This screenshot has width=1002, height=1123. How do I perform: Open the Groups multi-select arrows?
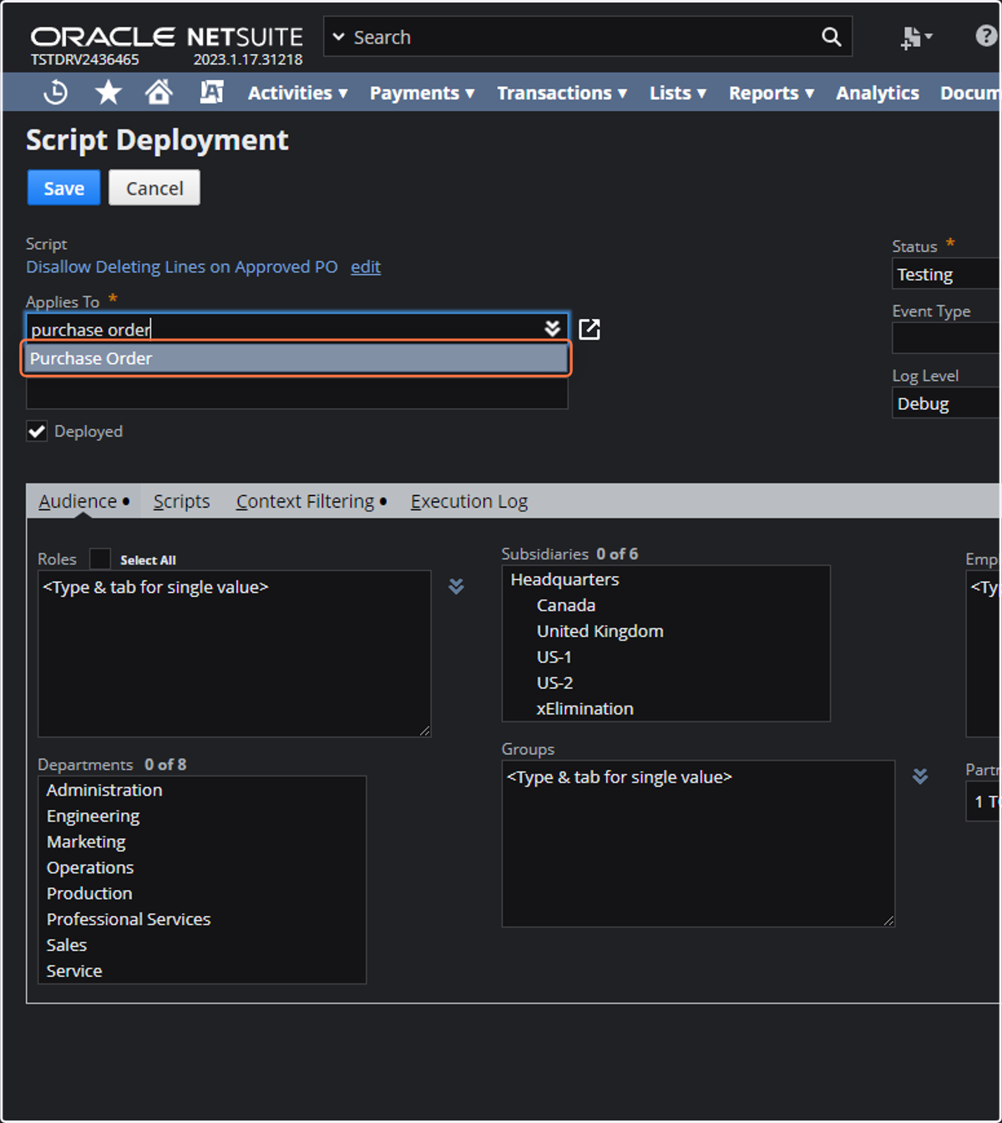click(920, 776)
